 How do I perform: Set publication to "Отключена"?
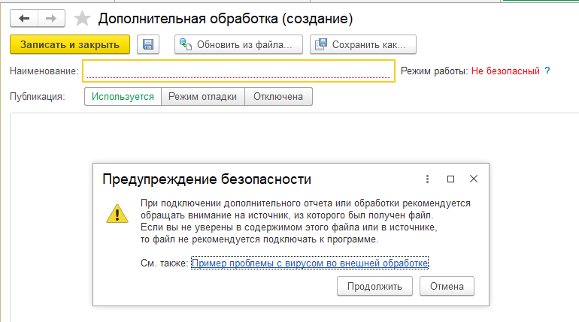(x=278, y=97)
